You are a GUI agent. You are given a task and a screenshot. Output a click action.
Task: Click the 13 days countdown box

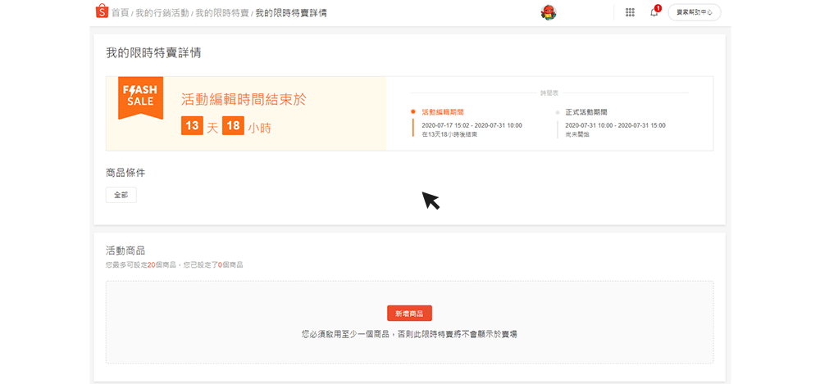coord(192,126)
